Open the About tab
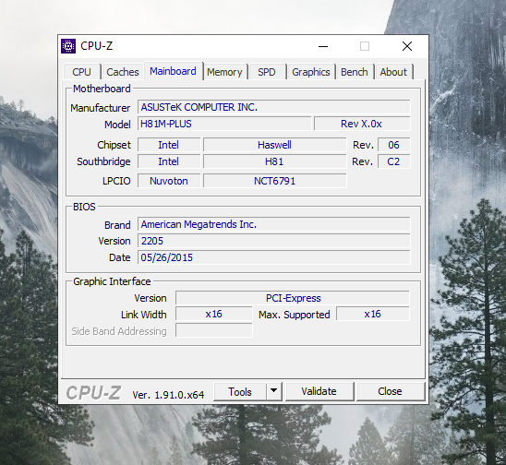The height and width of the screenshot is (465, 506). coord(393,72)
